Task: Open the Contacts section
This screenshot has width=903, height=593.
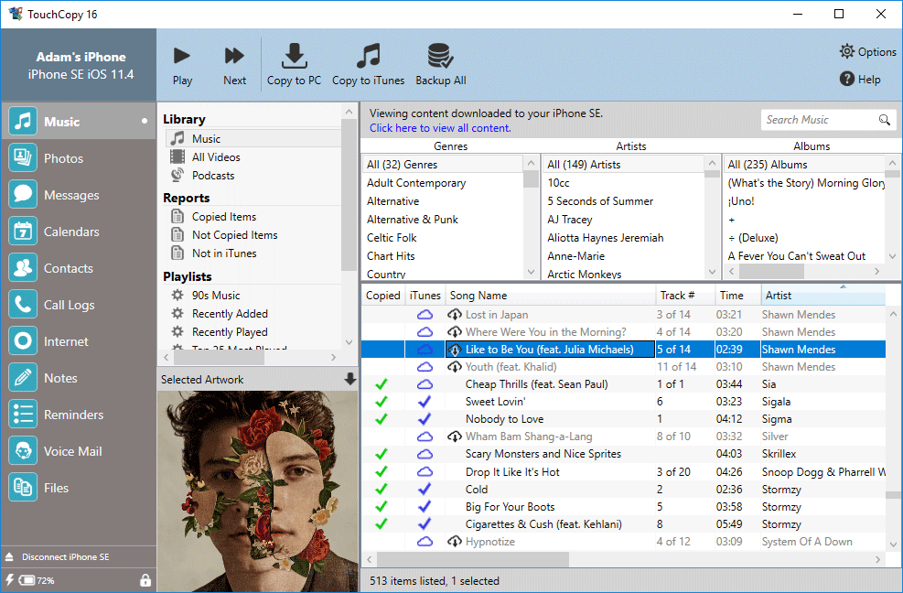Action: (x=79, y=268)
